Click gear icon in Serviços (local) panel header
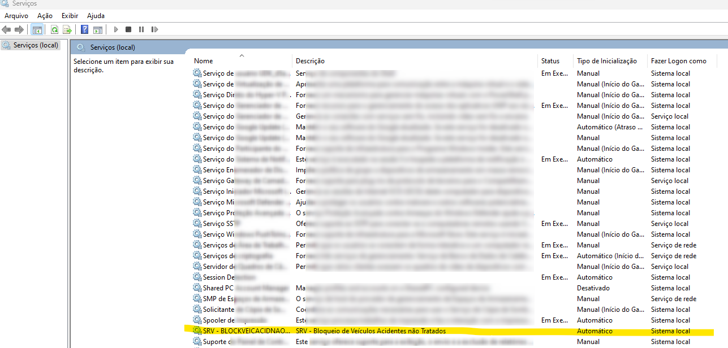 pos(81,47)
